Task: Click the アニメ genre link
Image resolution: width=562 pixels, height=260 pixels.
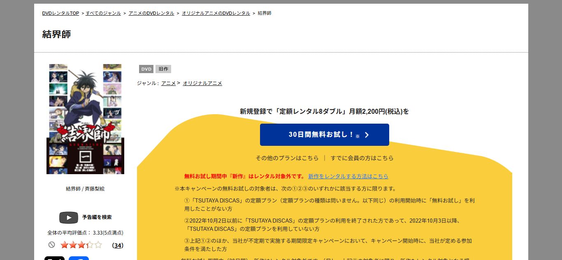Action: (168, 83)
